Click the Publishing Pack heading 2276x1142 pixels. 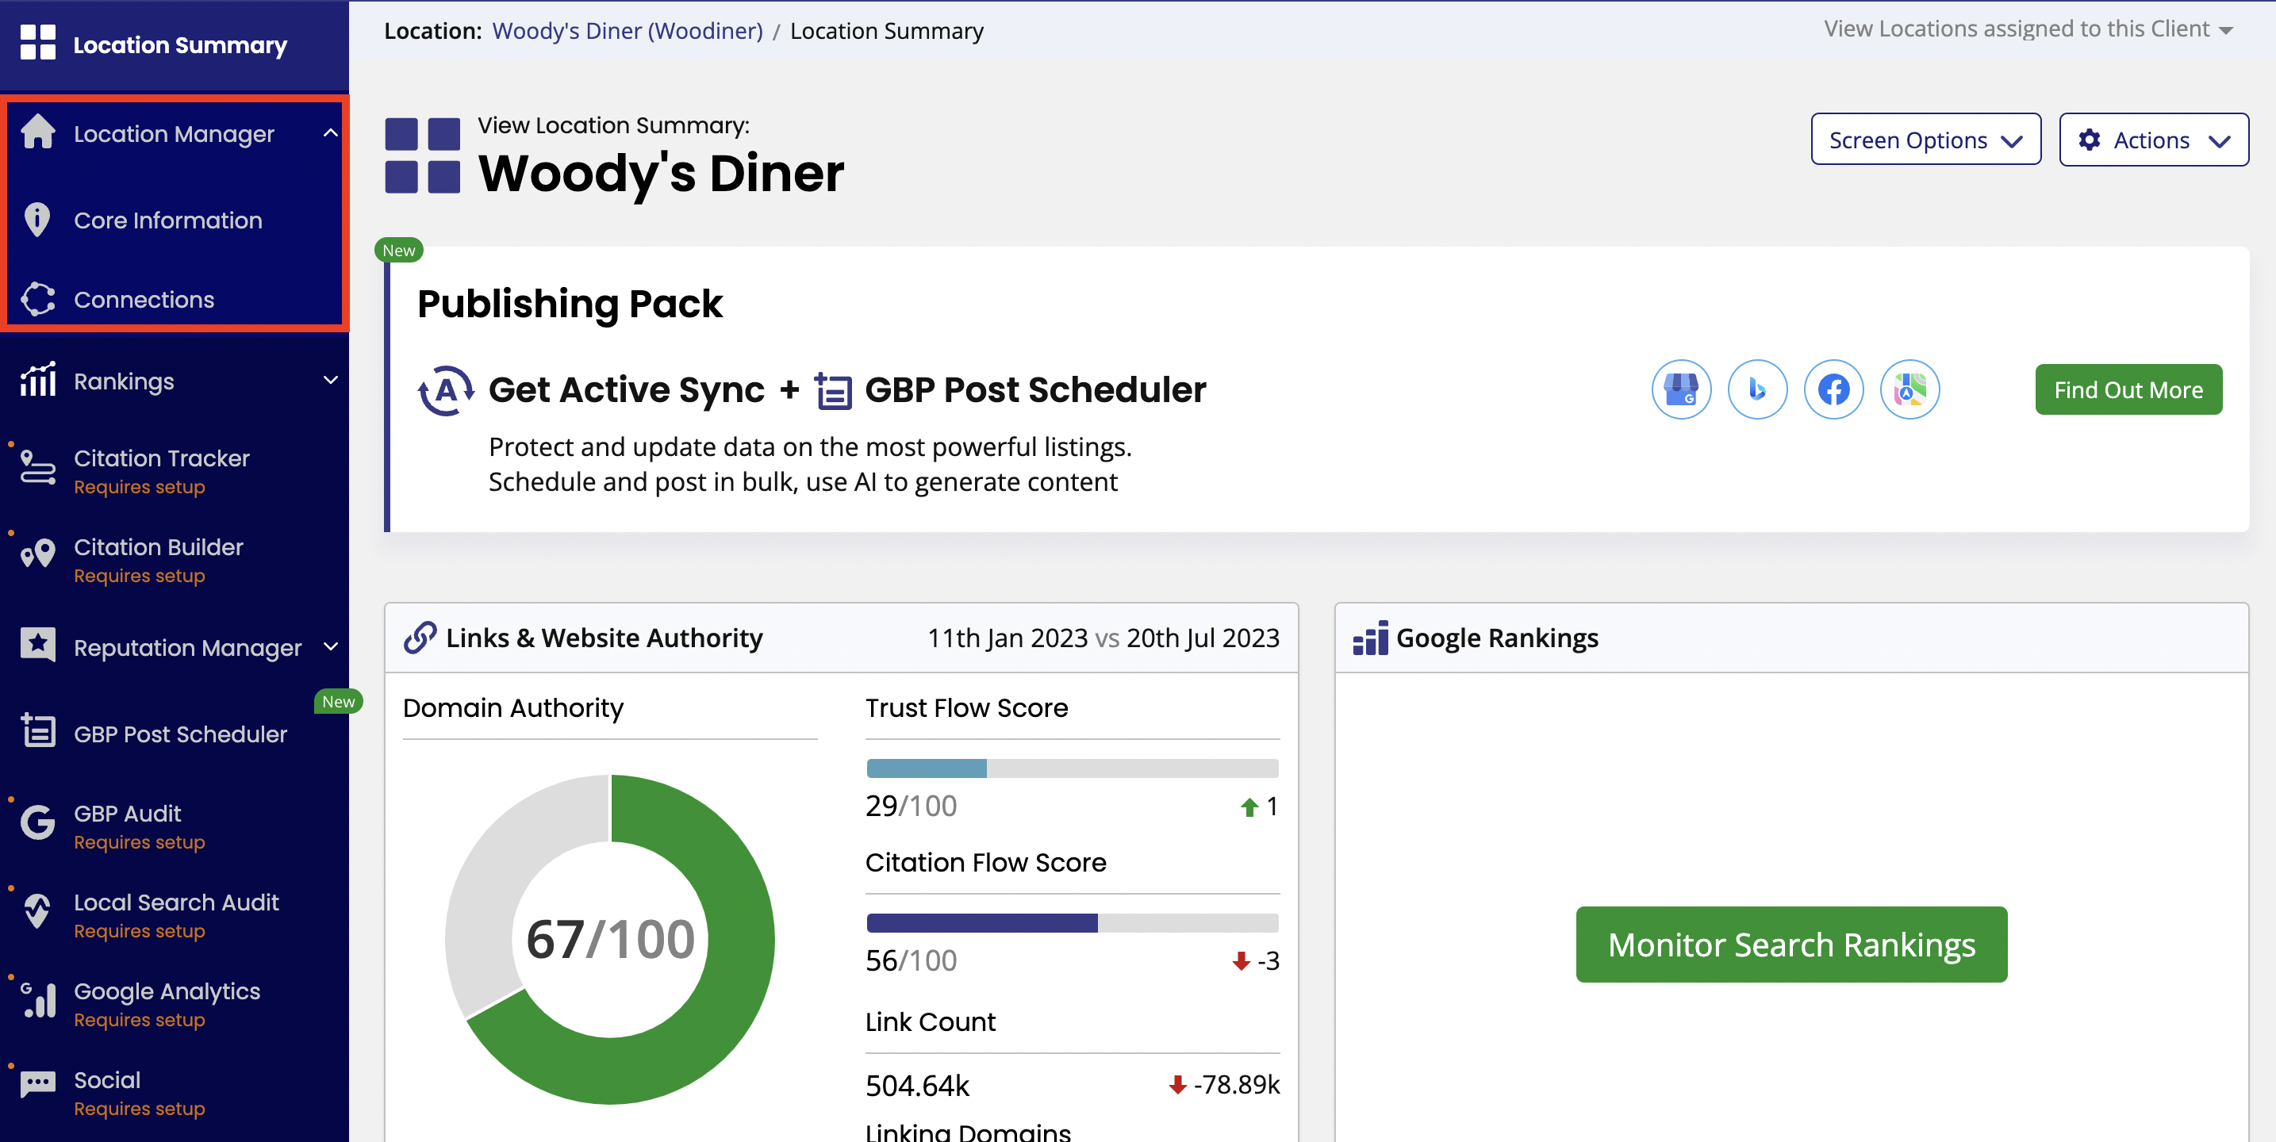pos(570,304)
